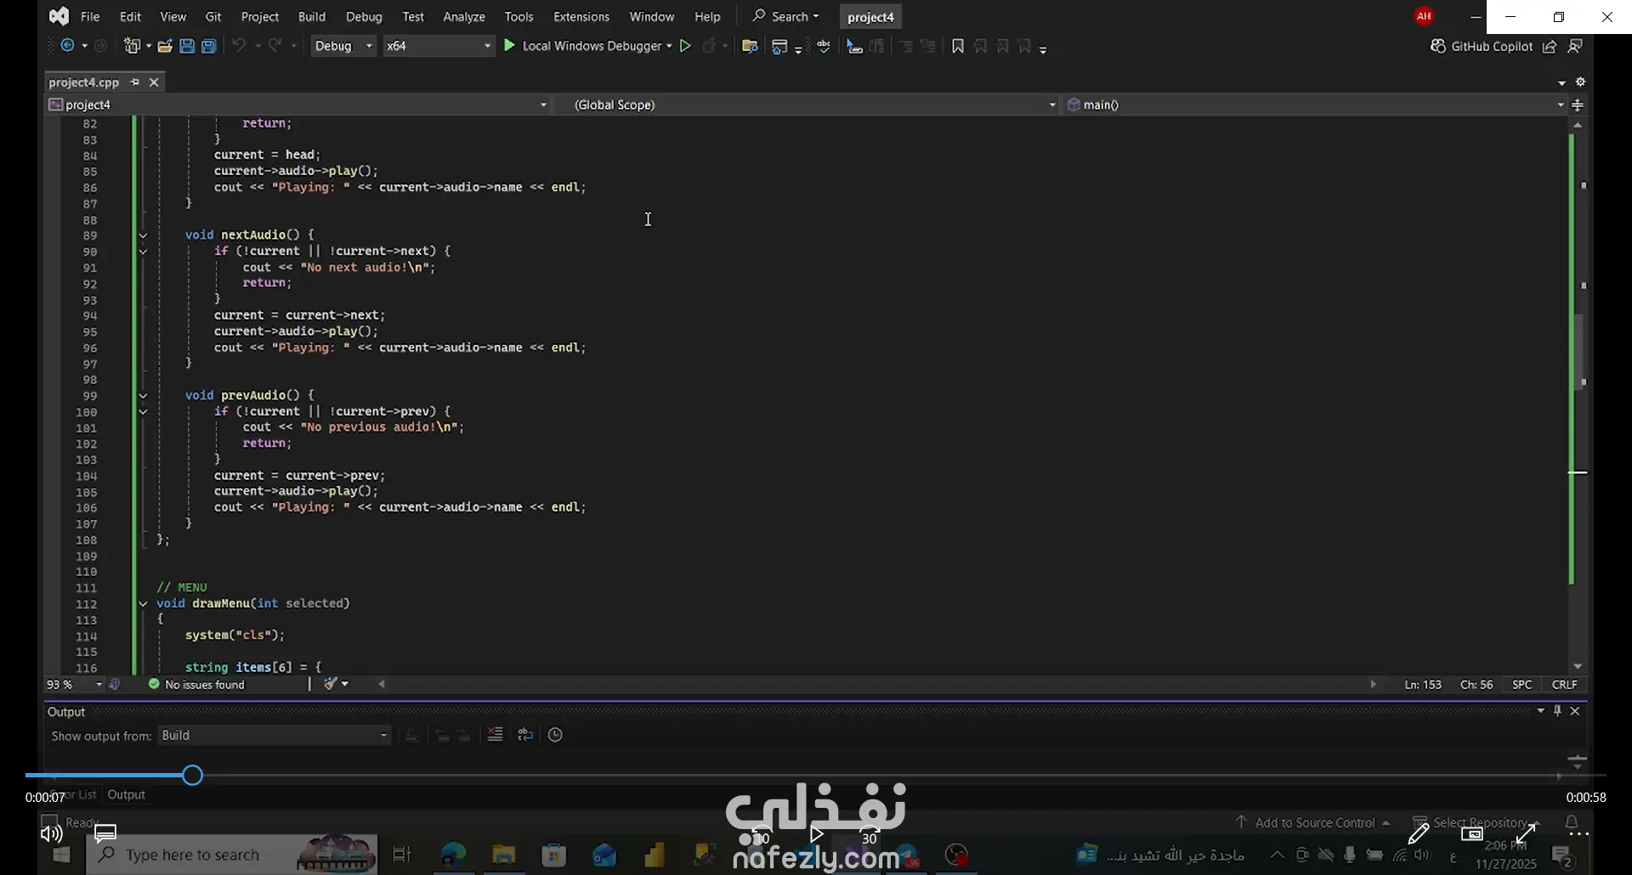The image size is (1632, 875).
Task: Open the Extensions menu
Action: pyautogui.click(x=581, y=17)
